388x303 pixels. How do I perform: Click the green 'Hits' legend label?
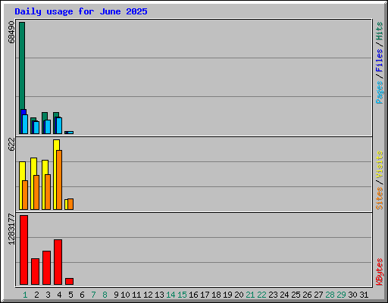pos(380,31)
